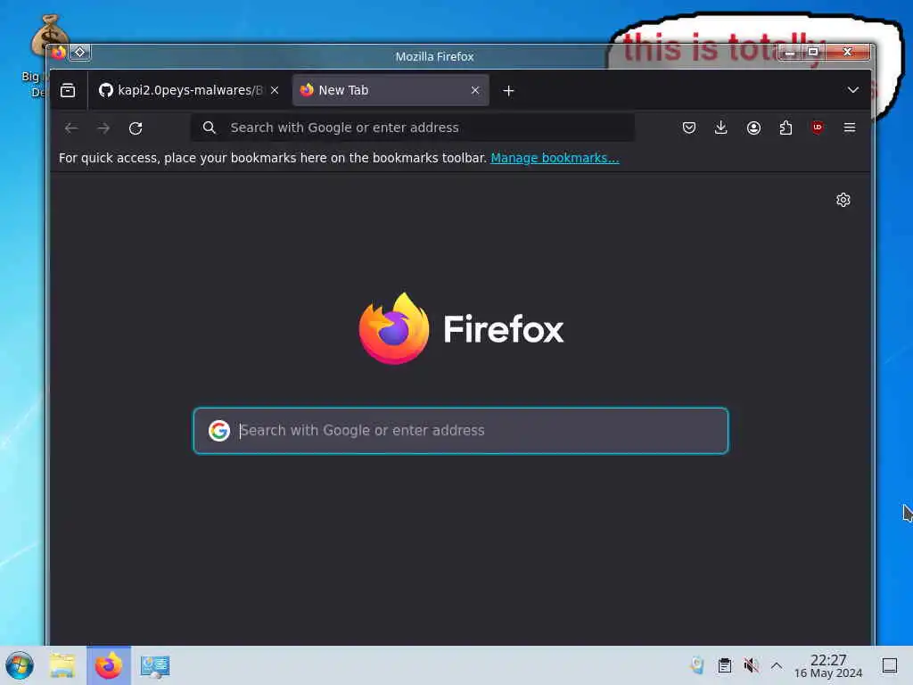
Task: Open the system settings taskbar icon
Action: [155, 666]
